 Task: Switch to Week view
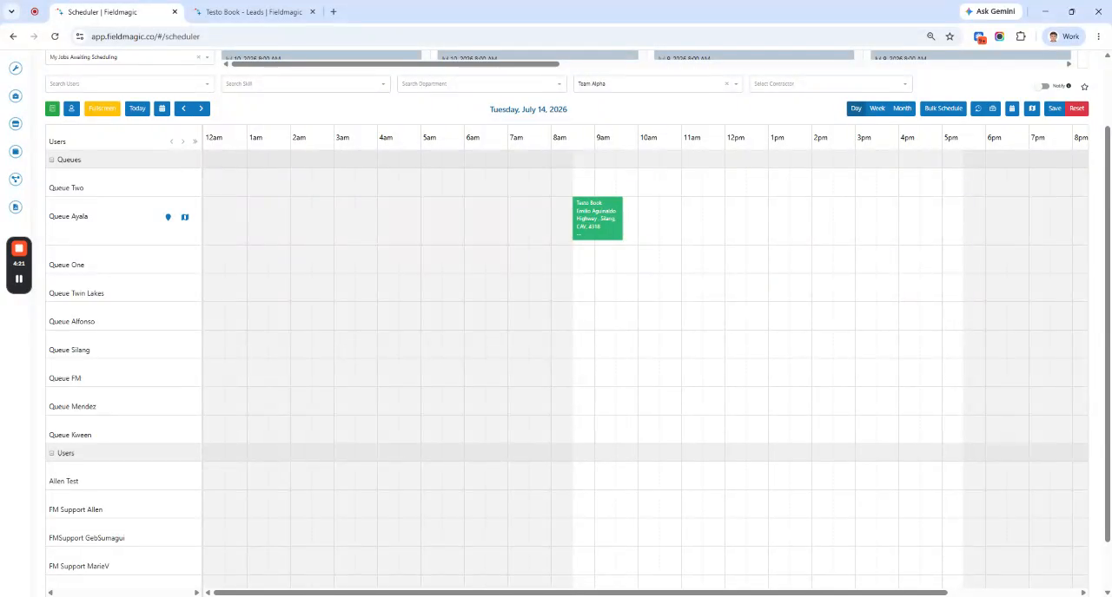(877, 108)
